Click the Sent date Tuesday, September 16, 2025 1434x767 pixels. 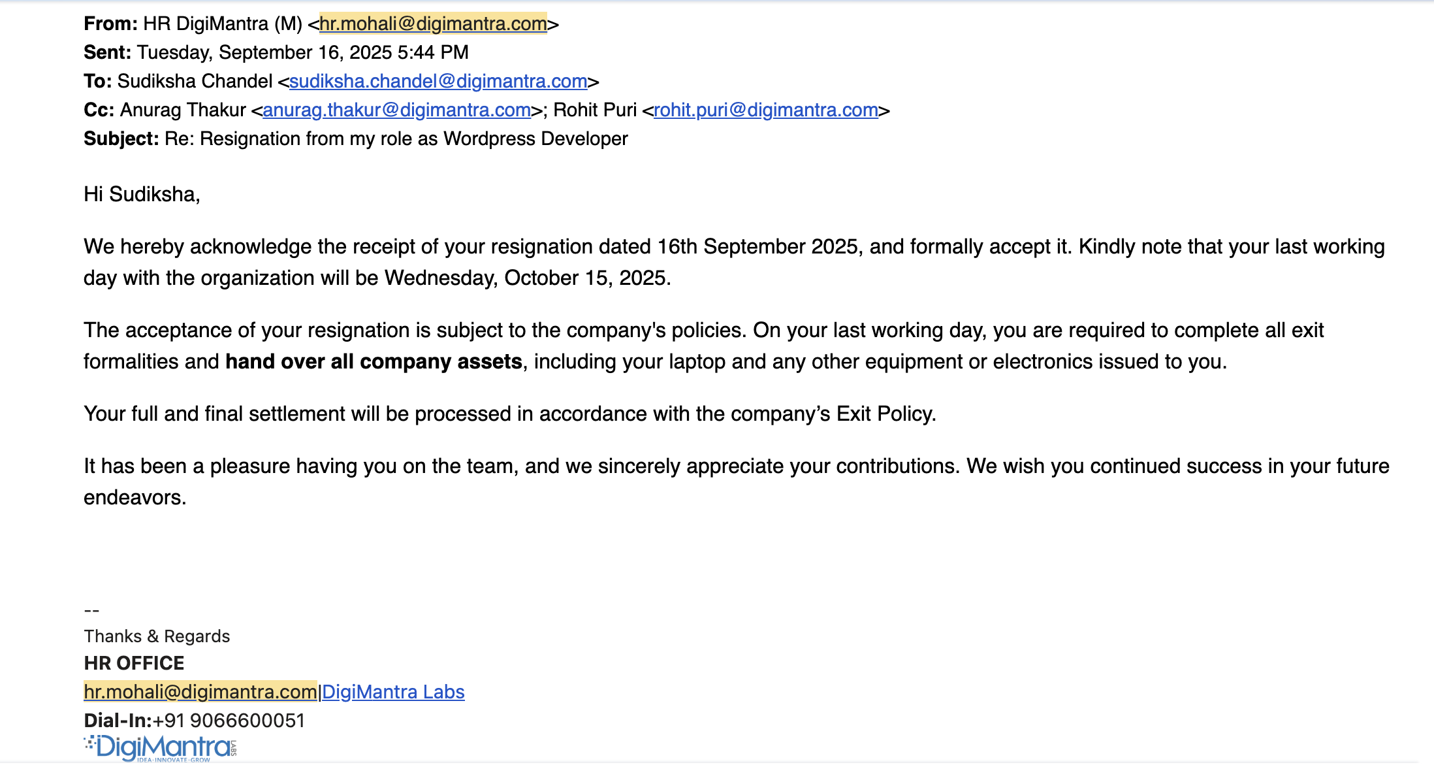[303, 53]
